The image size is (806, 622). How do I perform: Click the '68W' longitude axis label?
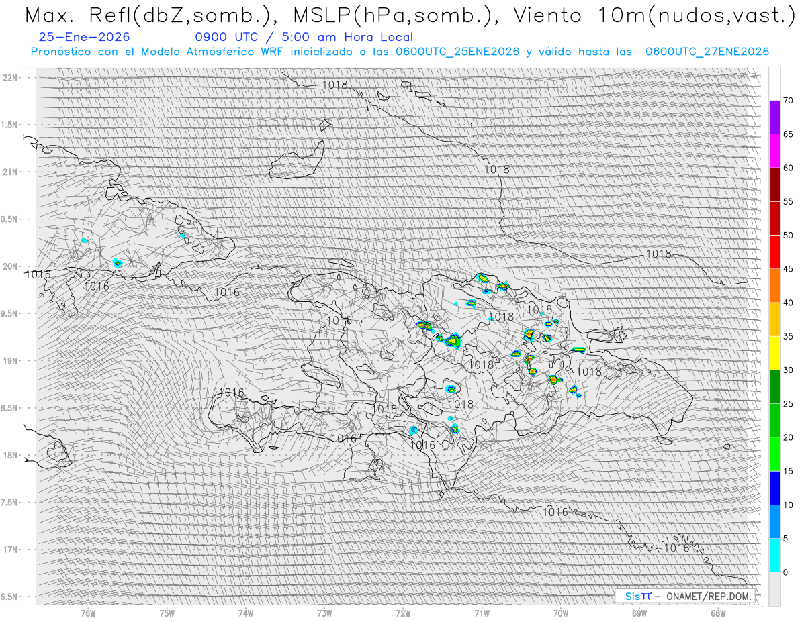718,613
